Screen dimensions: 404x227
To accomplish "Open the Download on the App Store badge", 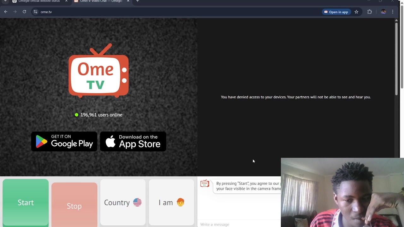I will point(133,141).
